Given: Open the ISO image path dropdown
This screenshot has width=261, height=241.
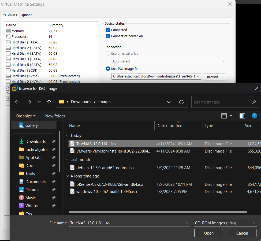Looking at the screenshot, I should point(198,76).
